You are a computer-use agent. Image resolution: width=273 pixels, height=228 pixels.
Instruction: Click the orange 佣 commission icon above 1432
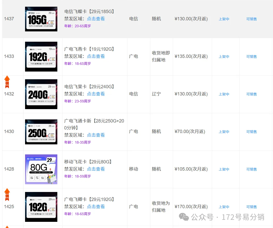tap(7, 82)
